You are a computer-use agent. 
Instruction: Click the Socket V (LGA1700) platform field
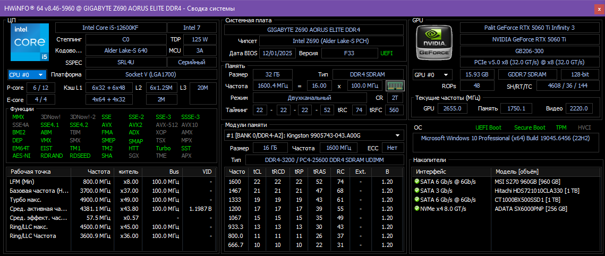pyautogui.click(x=150, y=74)
